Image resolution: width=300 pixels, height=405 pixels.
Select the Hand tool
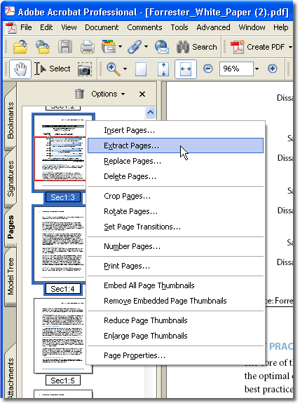(x=20, y=69)
